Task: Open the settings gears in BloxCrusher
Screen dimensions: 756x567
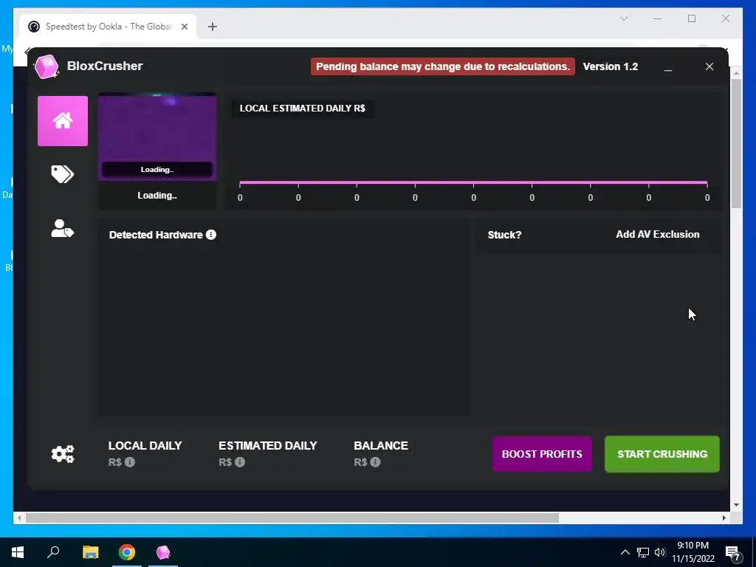Action: 63,454
